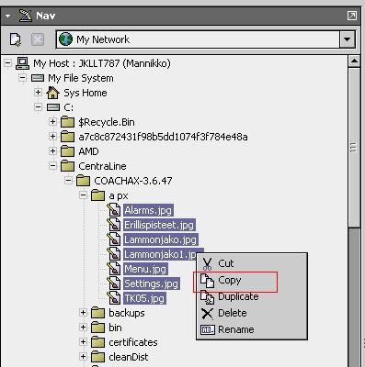365x367 pixels.
Task: Expand the a7c8c872431f98b5dd1074f3f784e48a folder
Action: click(52, 136)
